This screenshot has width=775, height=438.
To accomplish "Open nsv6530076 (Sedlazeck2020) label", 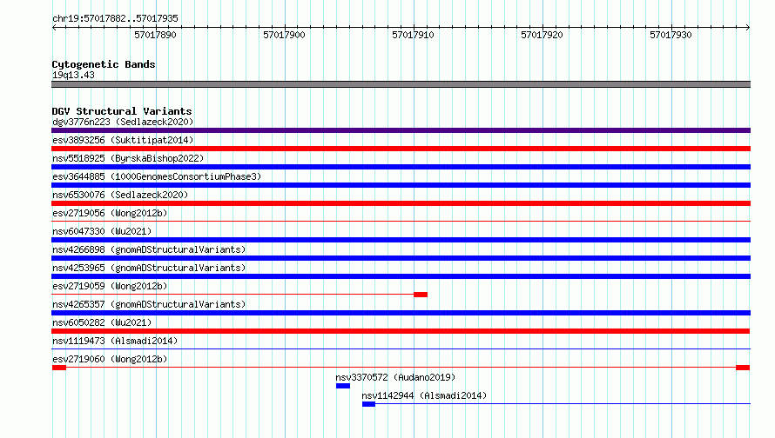I will pyautogui.click(x=120, y=195).
